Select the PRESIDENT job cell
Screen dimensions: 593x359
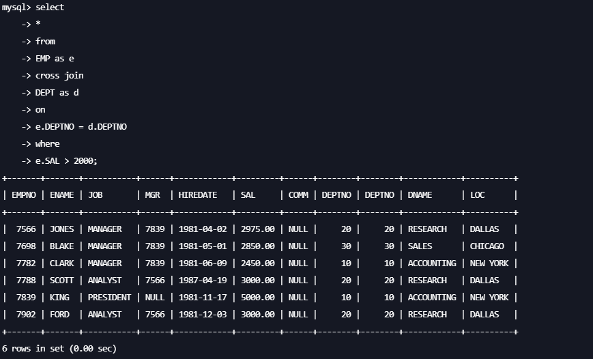[x=109, y=297]
